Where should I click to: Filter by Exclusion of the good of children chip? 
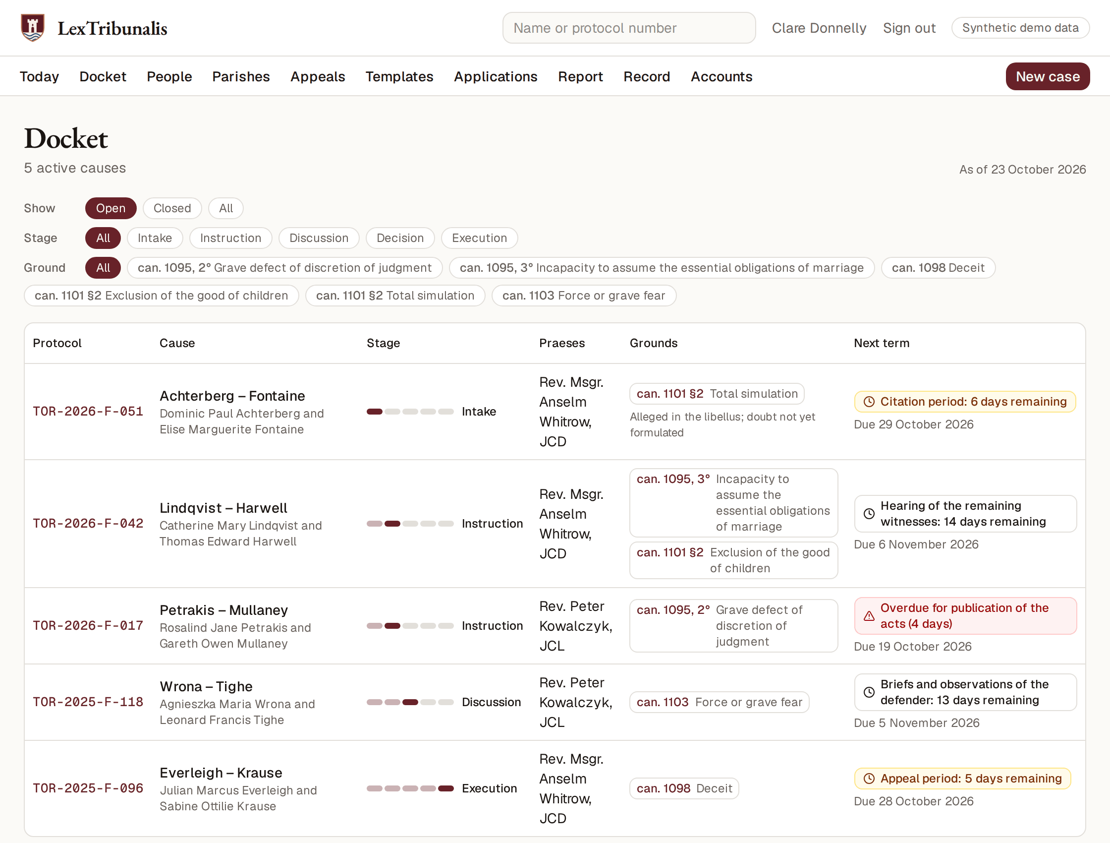(x=161, y=296)
